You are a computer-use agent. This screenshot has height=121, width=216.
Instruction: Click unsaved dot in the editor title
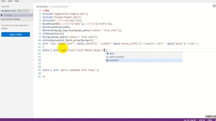click(37, 7)
